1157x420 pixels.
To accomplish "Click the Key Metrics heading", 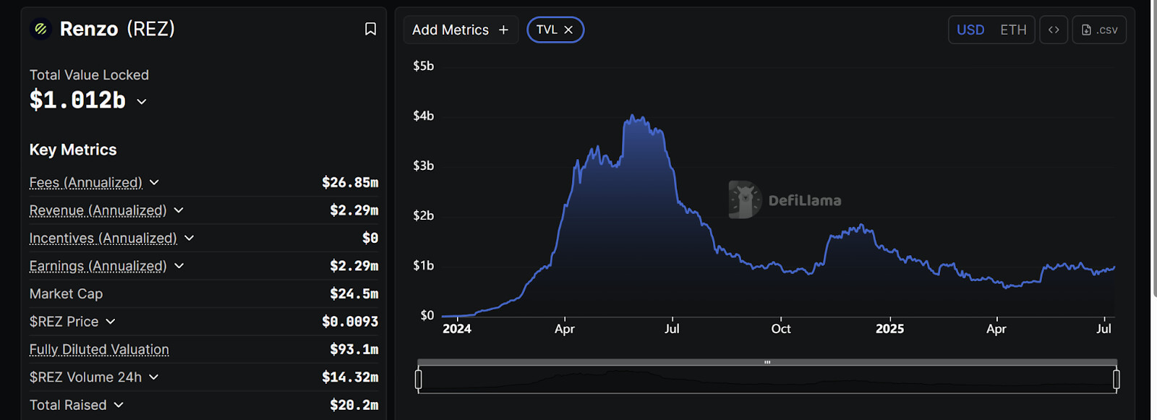I will pyautogui.click(x=73, y=150).
